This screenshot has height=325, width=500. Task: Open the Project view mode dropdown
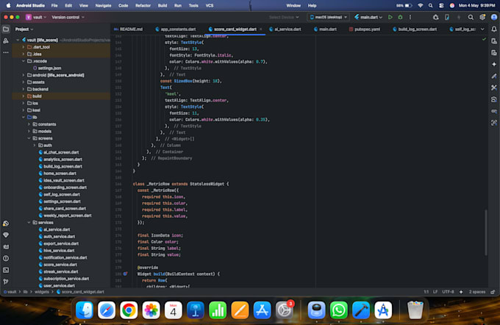pos(24,29)
